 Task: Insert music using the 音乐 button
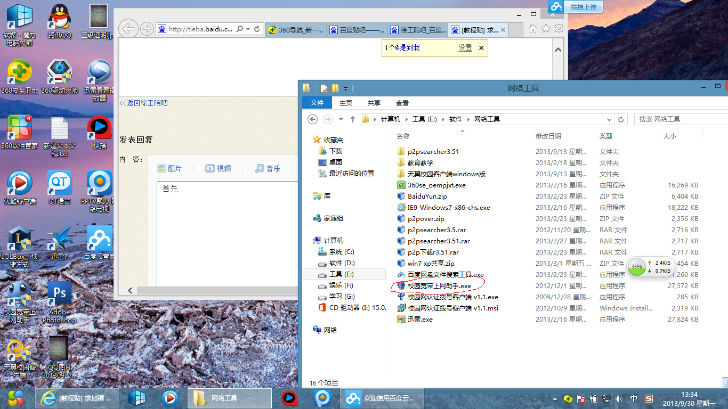click(x=268, y=168)
